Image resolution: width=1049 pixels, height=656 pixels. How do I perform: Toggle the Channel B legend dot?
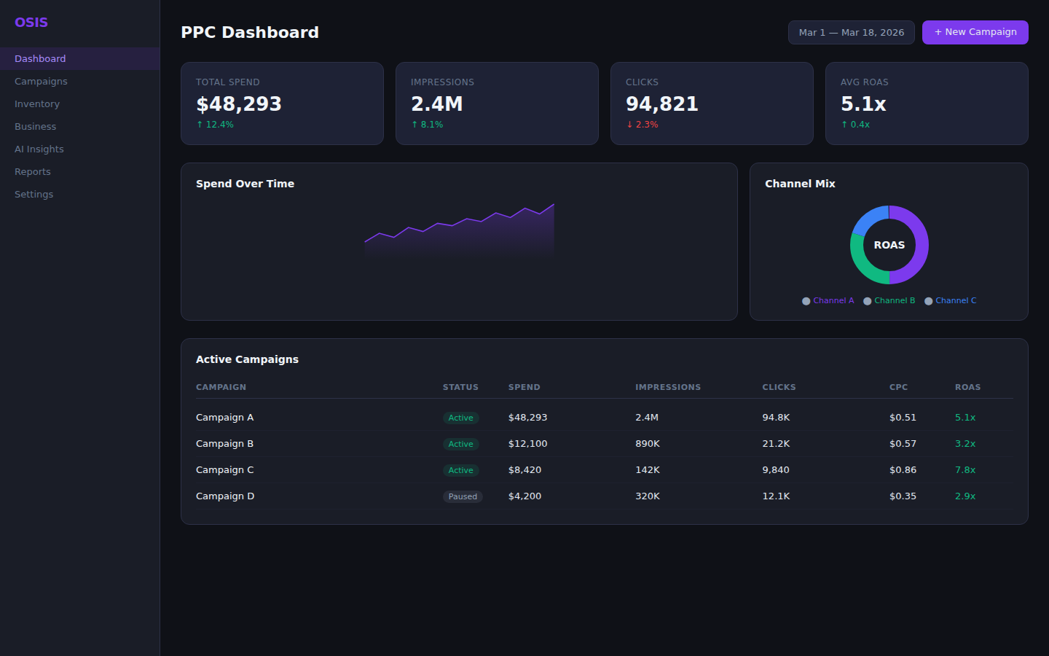click(867, 300)
